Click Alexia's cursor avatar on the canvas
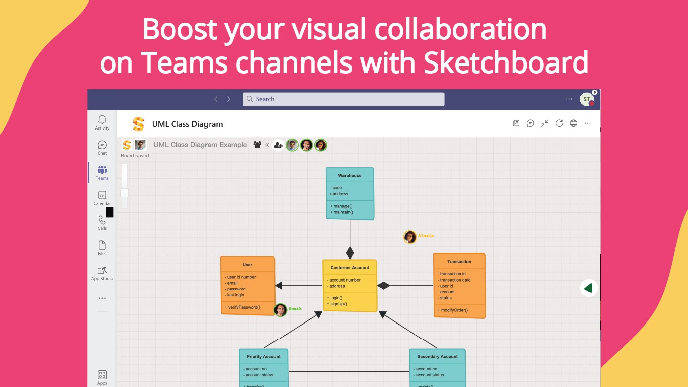The image size is (688, 387). click(x=410, y=237)
